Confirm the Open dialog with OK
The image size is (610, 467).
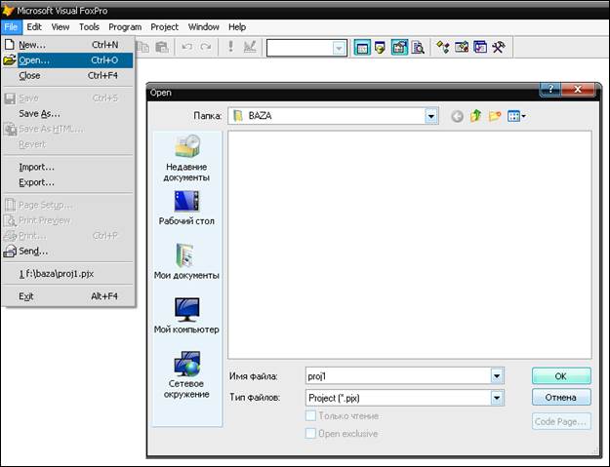(561, 376)
